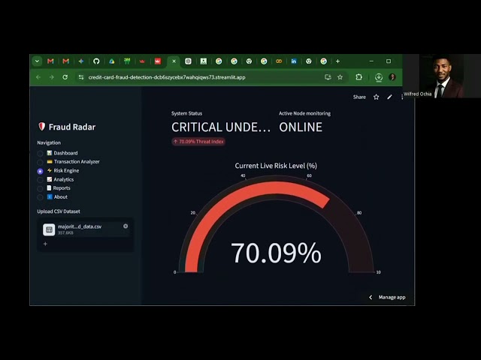The height and width of the screenshot is (360, 481).
Task: Open the Manage app button
Action: [392, 297]
